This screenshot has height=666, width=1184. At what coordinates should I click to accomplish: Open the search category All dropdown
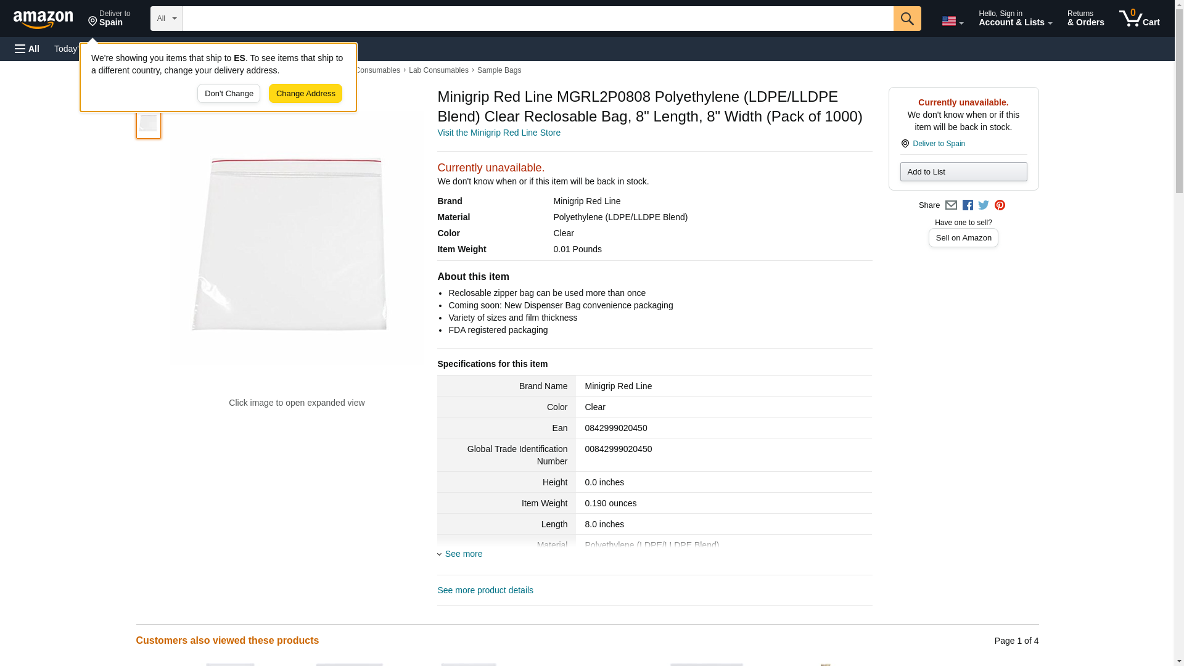click(166, 18)
